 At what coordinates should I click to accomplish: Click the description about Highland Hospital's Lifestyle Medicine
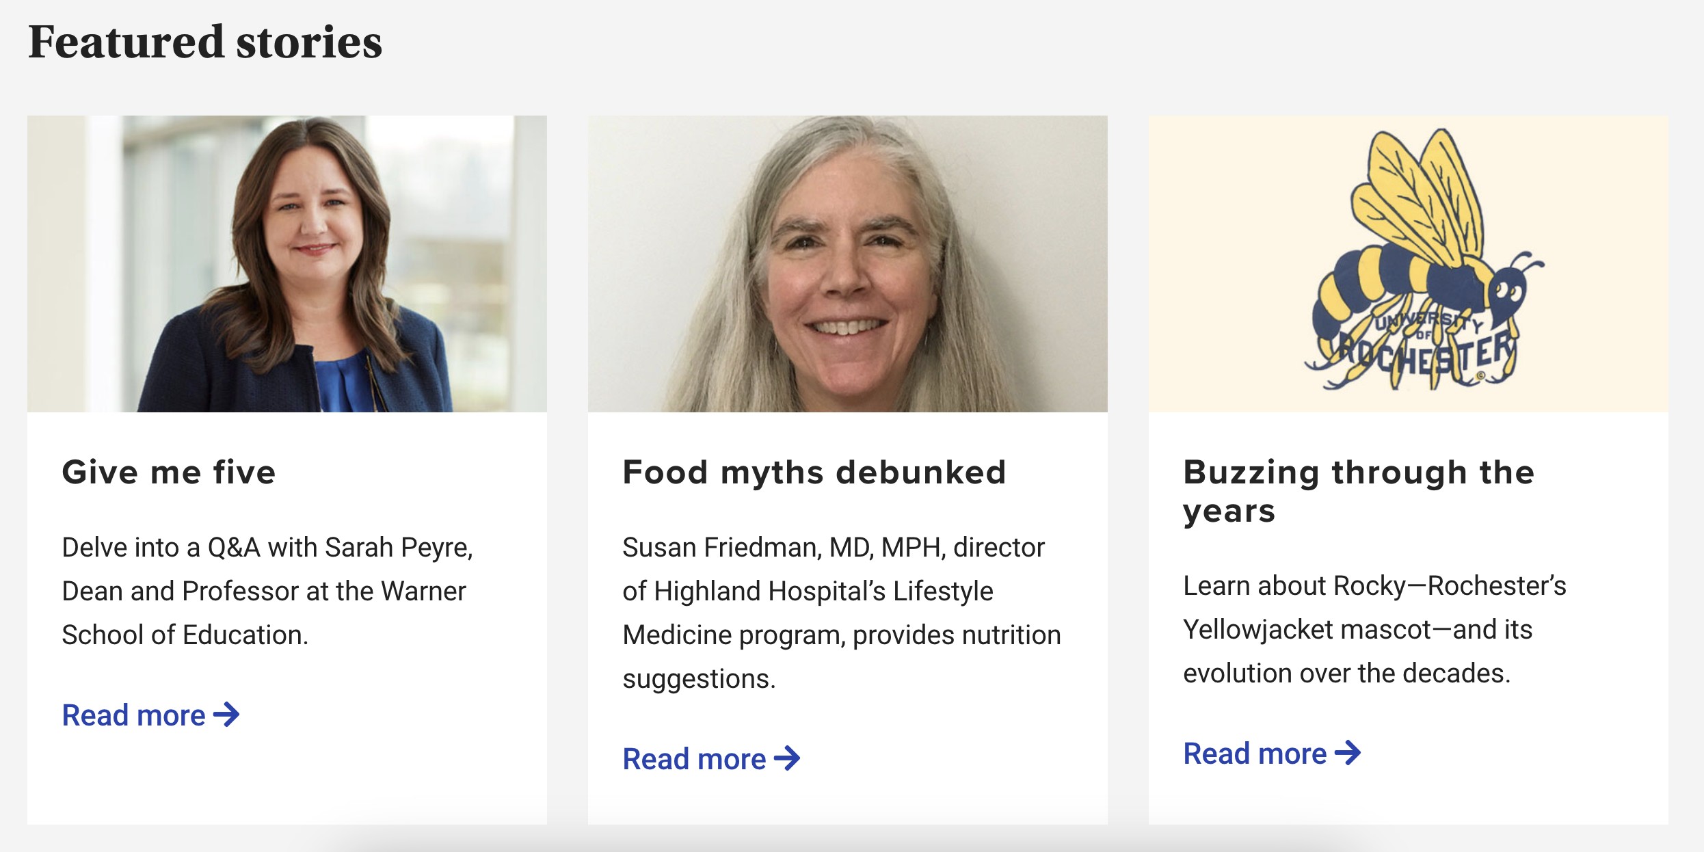(842, 613)
